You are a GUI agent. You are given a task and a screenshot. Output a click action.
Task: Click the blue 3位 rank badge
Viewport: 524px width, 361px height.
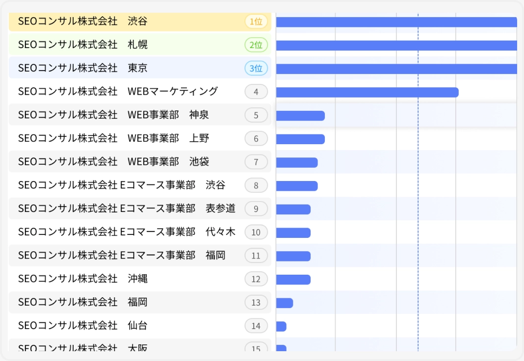click(x=256, y=68)
